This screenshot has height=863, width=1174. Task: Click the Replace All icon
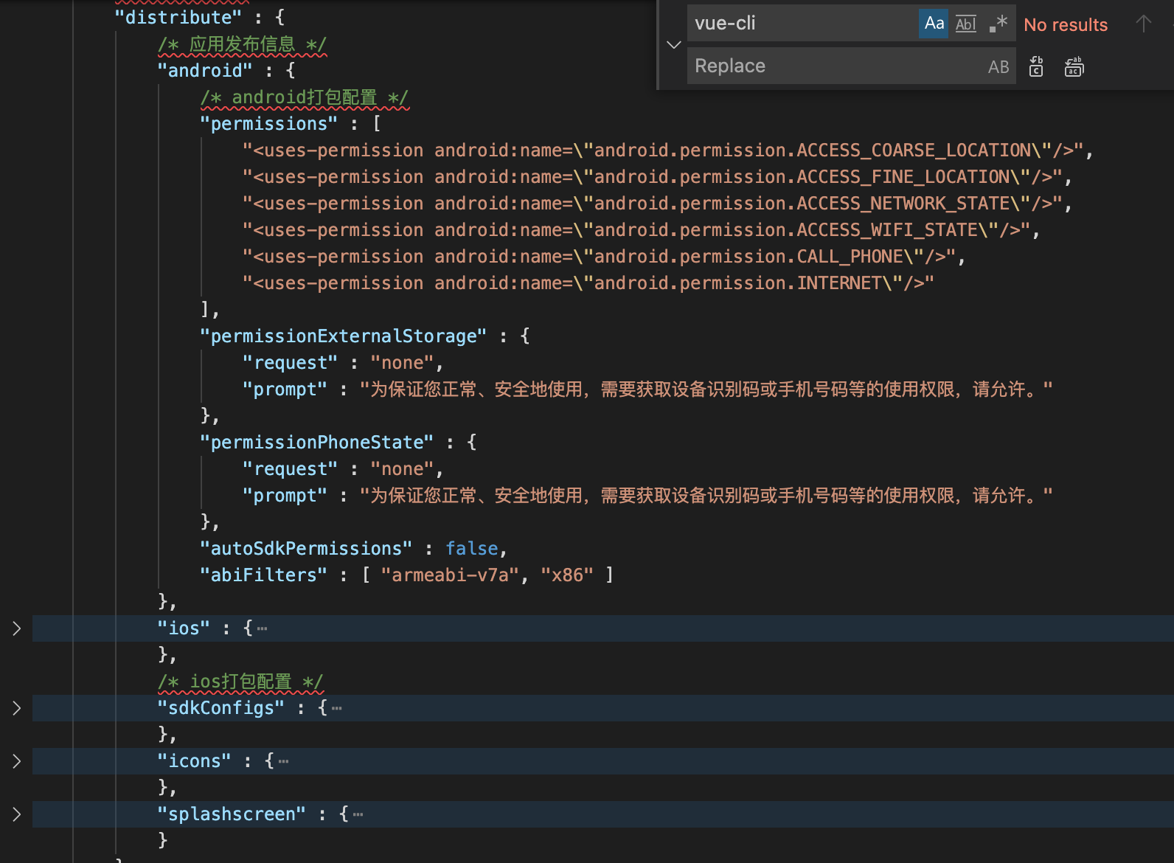tap(1074, 67)
